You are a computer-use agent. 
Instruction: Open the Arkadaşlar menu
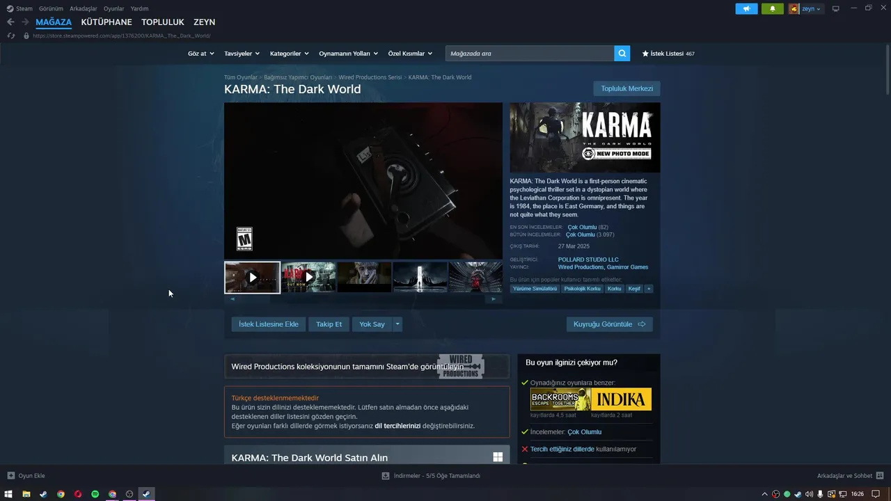coord(84,8)
